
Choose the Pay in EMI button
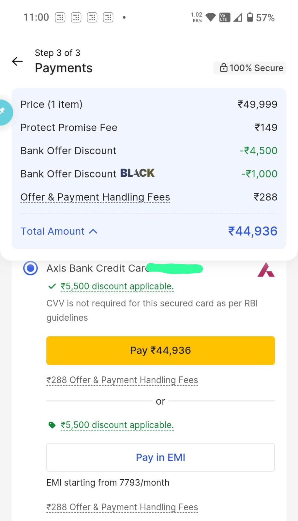160,457
